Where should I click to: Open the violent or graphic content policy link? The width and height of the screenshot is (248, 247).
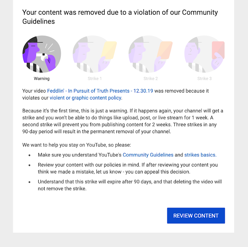(86, 98)
